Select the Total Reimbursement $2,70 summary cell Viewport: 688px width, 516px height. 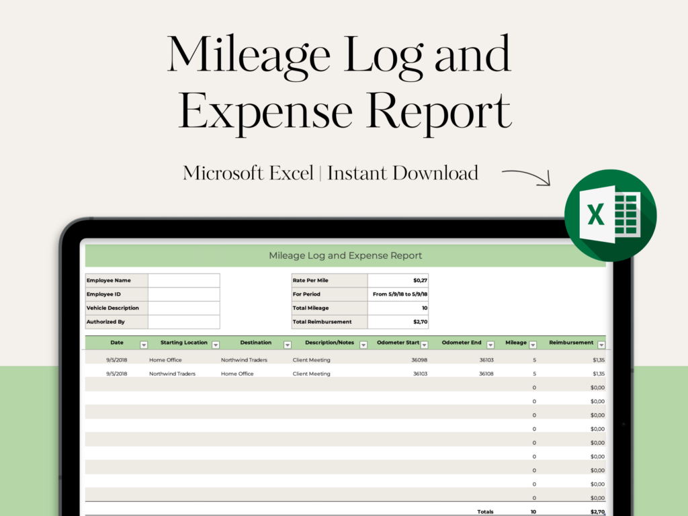coord(398,322)
